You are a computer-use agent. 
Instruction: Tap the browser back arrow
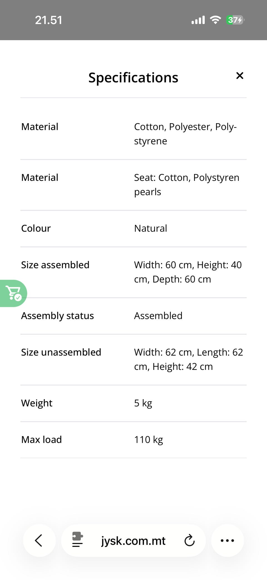[x=39, y=540]
